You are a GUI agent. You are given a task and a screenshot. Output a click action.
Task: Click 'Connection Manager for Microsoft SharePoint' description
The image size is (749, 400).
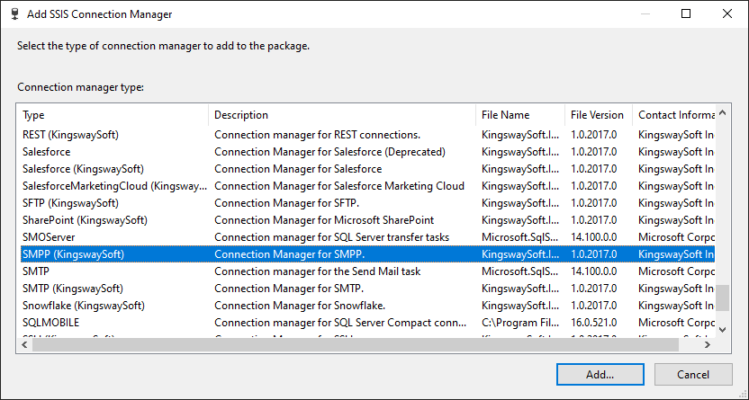pyautogui.click(x=324, y=220)
